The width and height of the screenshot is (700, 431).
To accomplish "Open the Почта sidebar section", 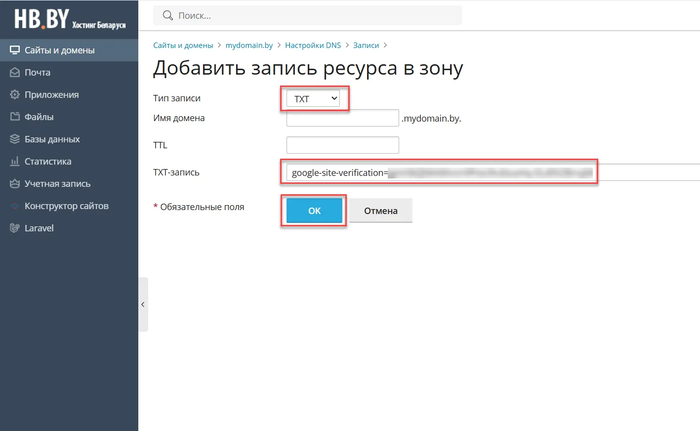I will pos(38,72).
